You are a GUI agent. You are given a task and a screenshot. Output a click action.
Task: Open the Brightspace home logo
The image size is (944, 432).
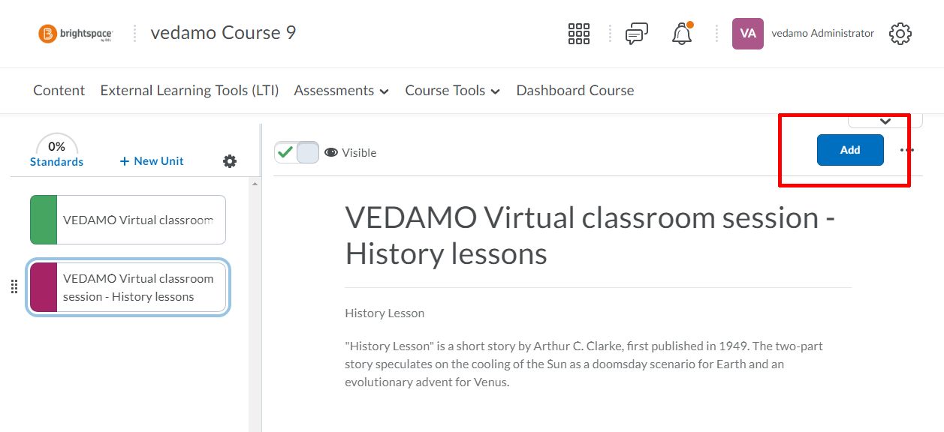coord(75,34)
